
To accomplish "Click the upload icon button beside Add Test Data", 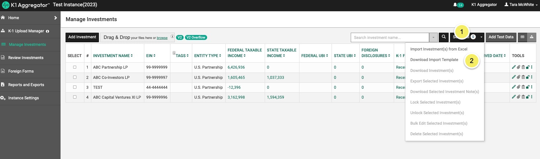I will [x=531, y=37].
